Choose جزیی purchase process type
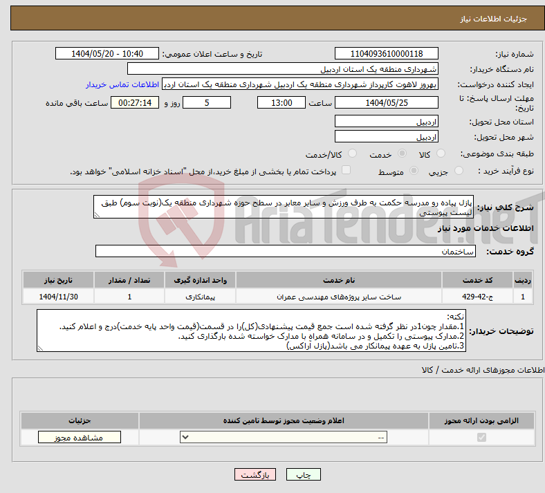The height and width of the screenshot is (493, 545). point(459,171)
